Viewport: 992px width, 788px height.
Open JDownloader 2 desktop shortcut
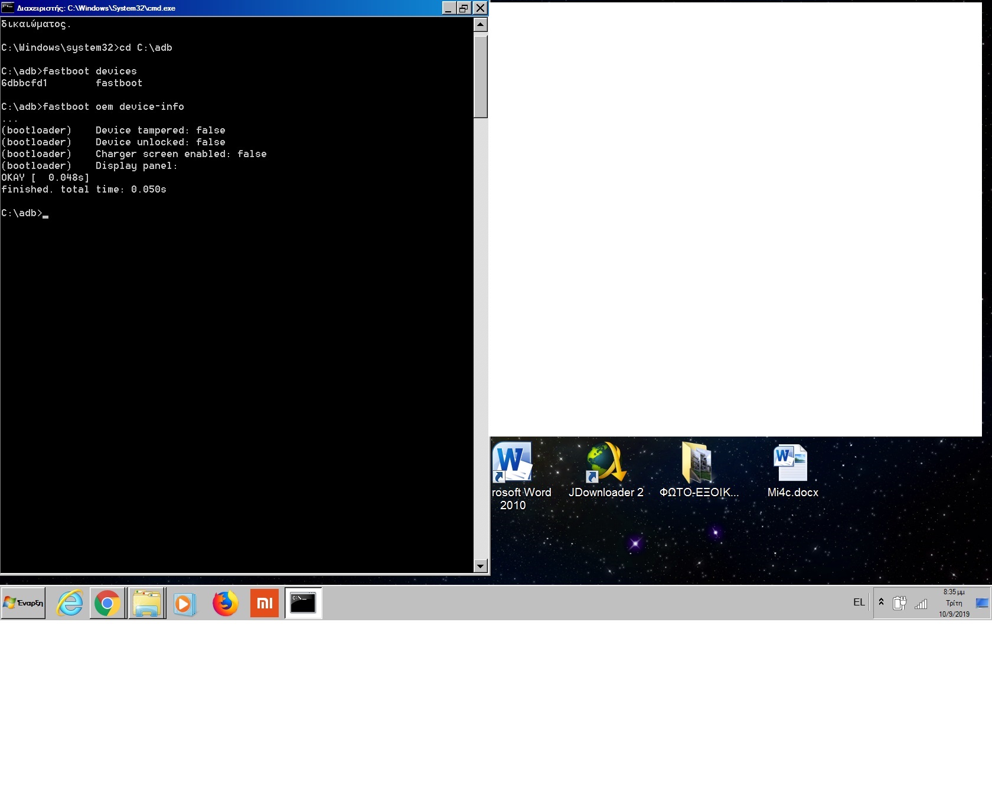(606, 463)
